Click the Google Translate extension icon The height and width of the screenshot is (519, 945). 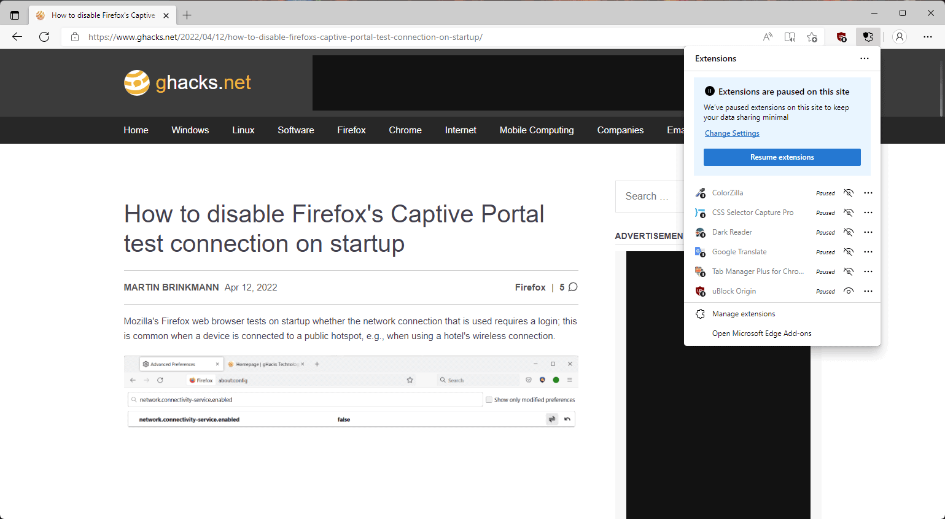700,252
